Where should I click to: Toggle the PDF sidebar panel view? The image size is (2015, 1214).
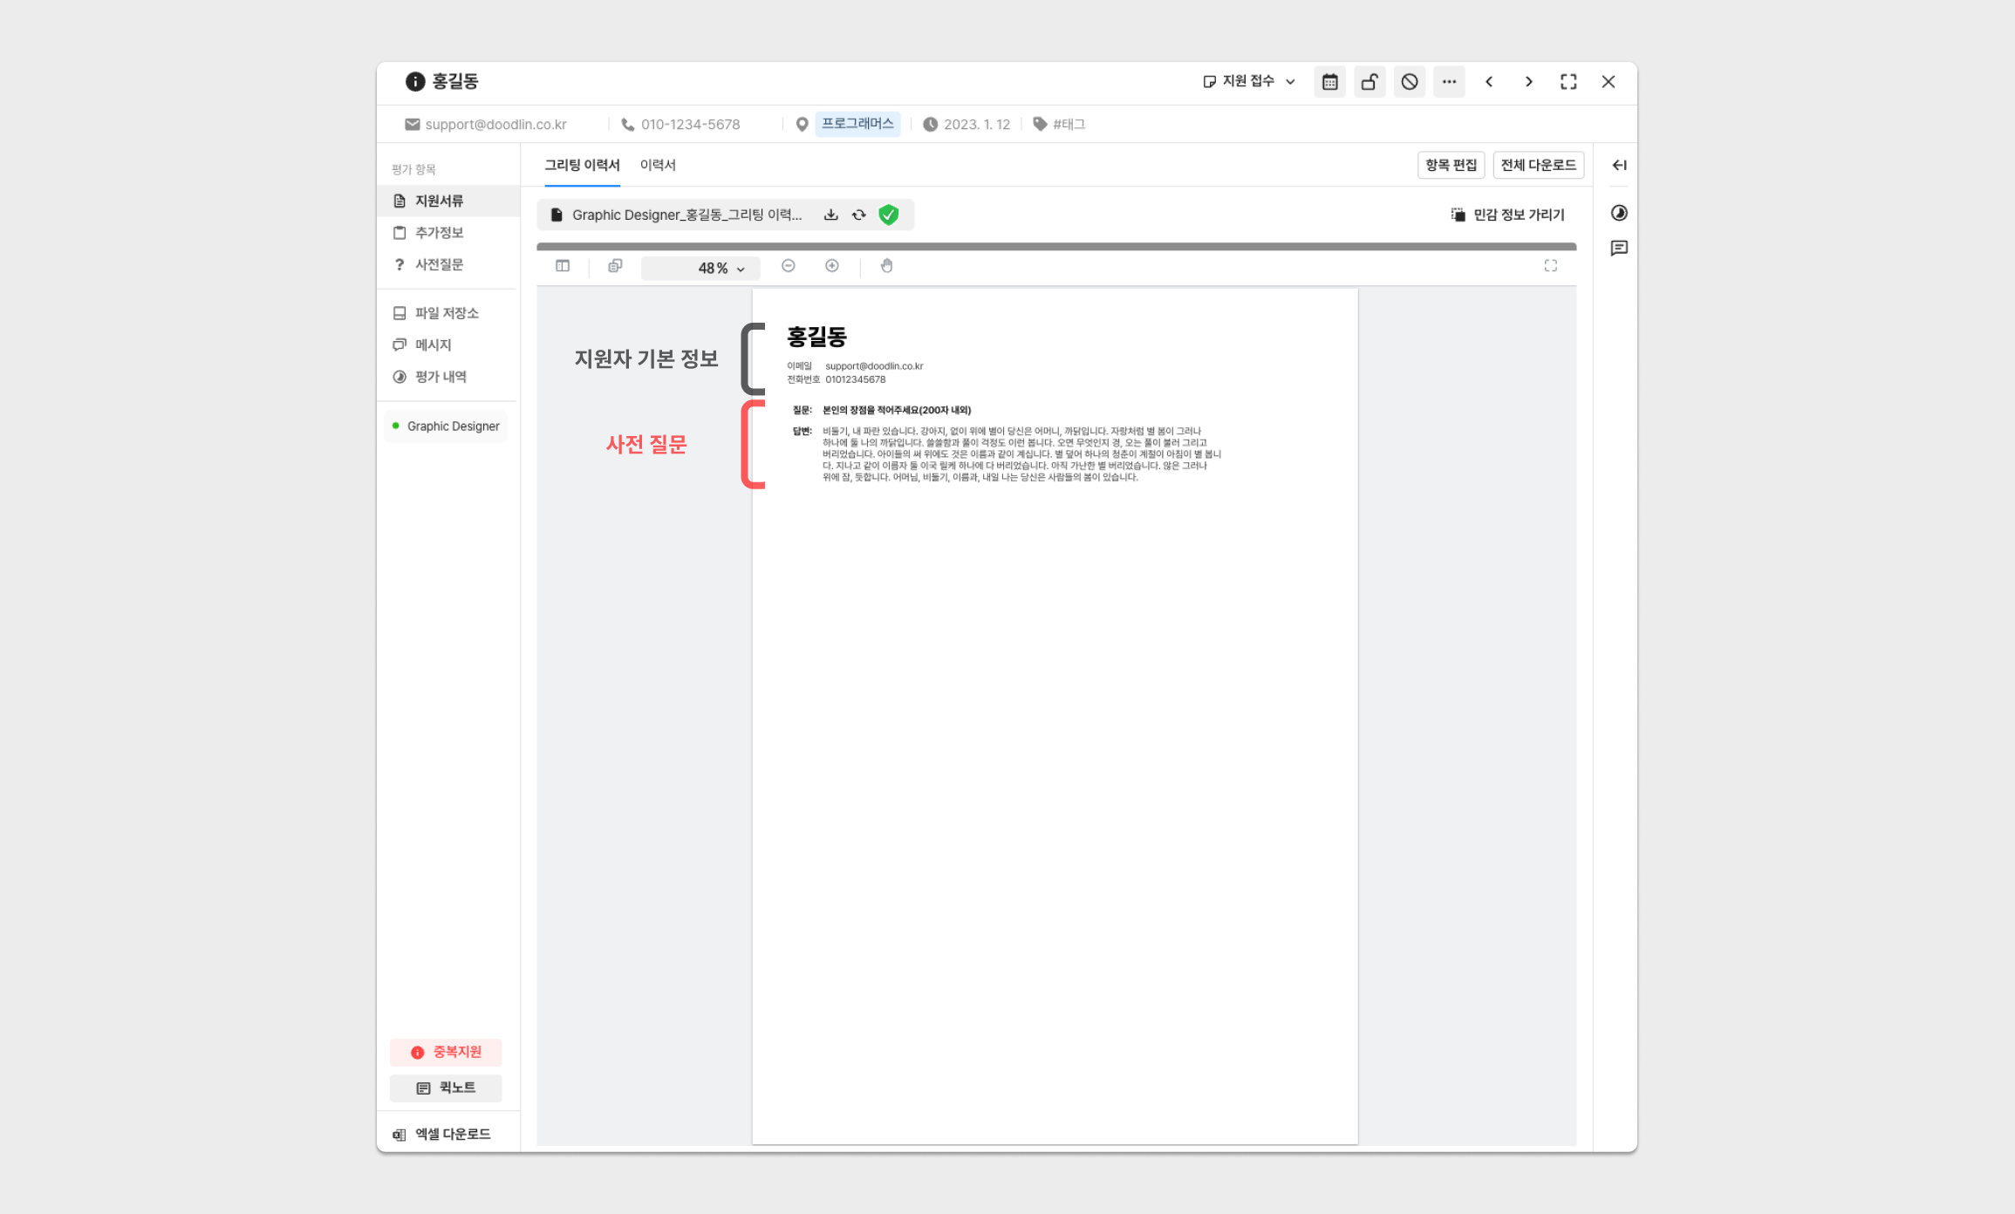tap(563, 266)
